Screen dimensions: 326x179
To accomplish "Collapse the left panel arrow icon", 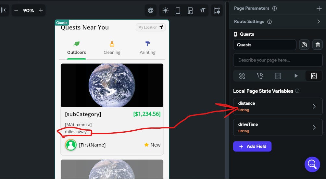I will point(3,10).
